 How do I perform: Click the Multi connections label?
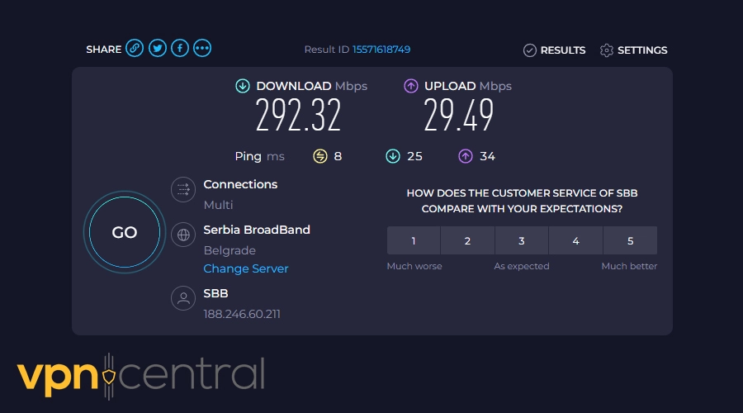tap(219, 205)
